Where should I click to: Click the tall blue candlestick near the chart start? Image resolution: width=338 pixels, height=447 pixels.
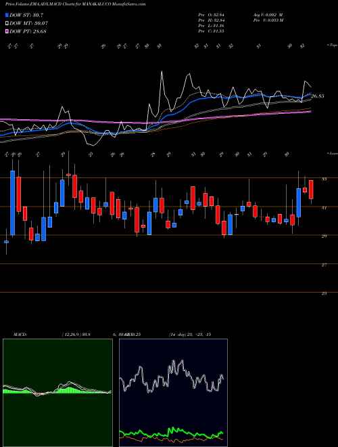coord(13,203)
